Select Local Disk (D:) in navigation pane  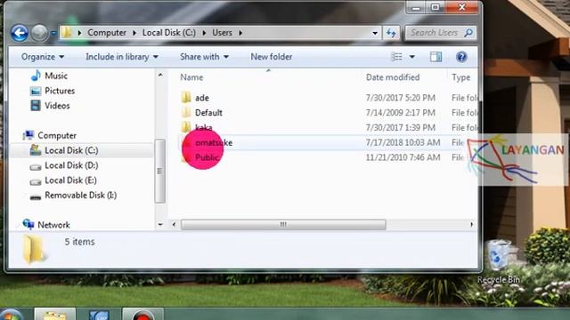(x=71, y=165)
